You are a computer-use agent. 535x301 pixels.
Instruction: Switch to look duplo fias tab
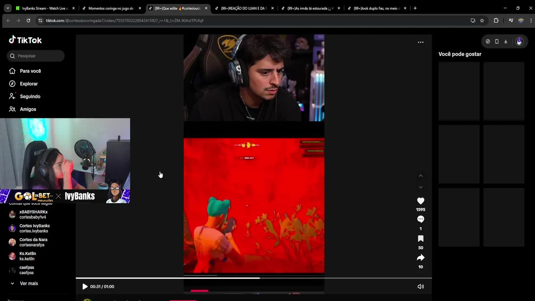pyautogui.click(x=376, y=8)
